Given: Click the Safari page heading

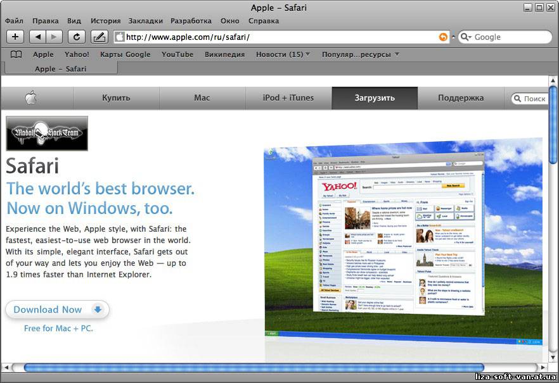Looking at the screenshot, I should (32, 166).
